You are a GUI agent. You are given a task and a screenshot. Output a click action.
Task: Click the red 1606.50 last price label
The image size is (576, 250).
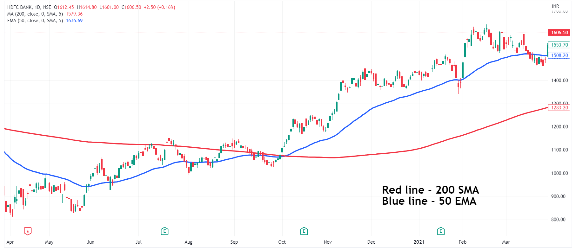pyautogui.click(x=559, y=33)
